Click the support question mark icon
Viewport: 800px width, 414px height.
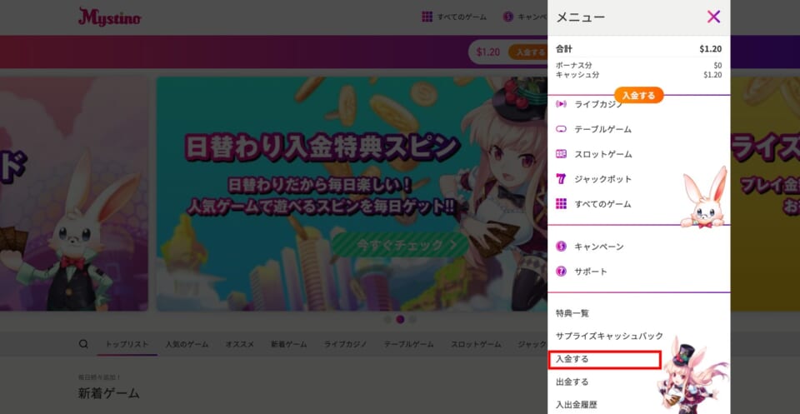(561, 272)
